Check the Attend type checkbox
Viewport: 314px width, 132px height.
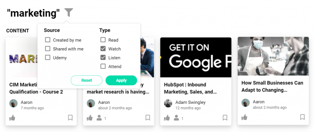pyautogui.click(x=103, y=66)
